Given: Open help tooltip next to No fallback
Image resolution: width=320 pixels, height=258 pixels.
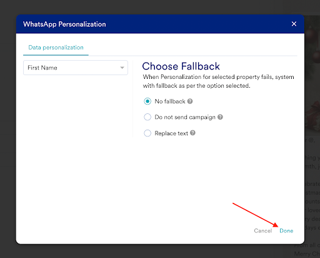Looking at the screenshot, I should pos(190,101).
